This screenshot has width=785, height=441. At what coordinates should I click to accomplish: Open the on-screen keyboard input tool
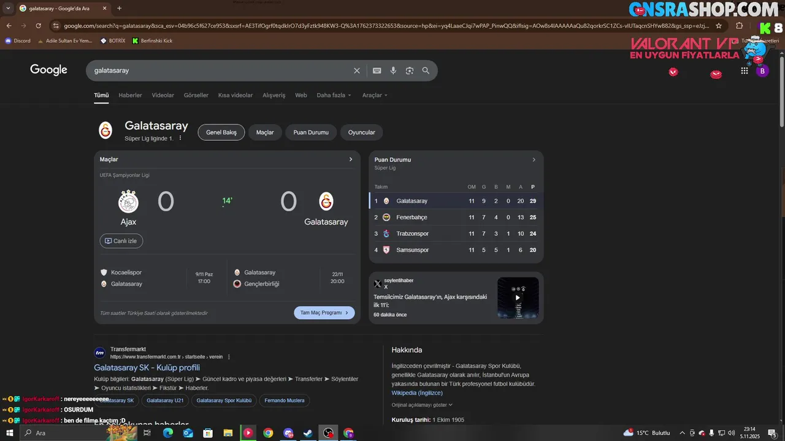pyautogui.click(x=377, y=70)
